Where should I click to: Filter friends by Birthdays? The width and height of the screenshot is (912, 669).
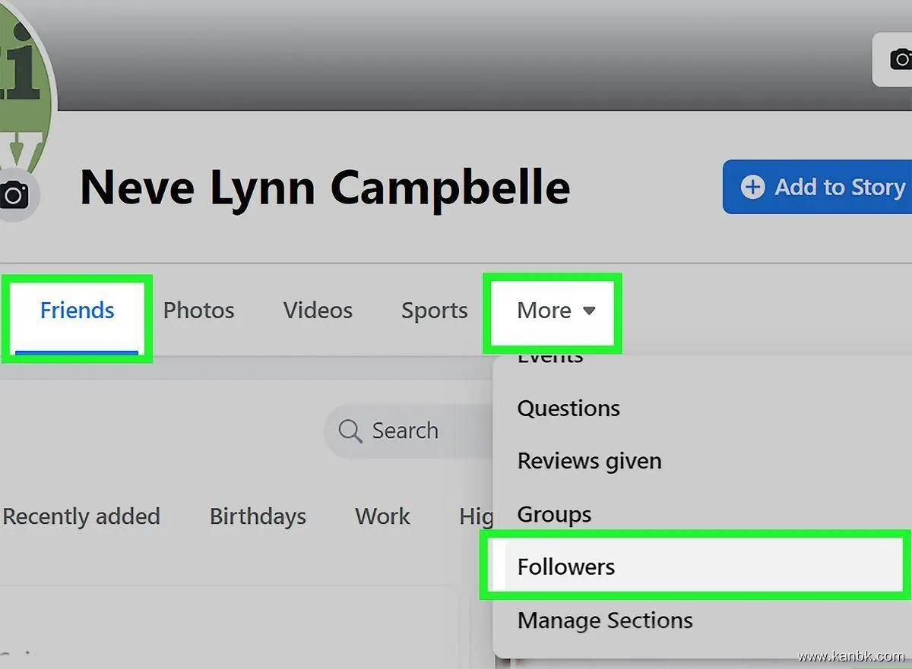pyautogui.click(x=258, y=516)
